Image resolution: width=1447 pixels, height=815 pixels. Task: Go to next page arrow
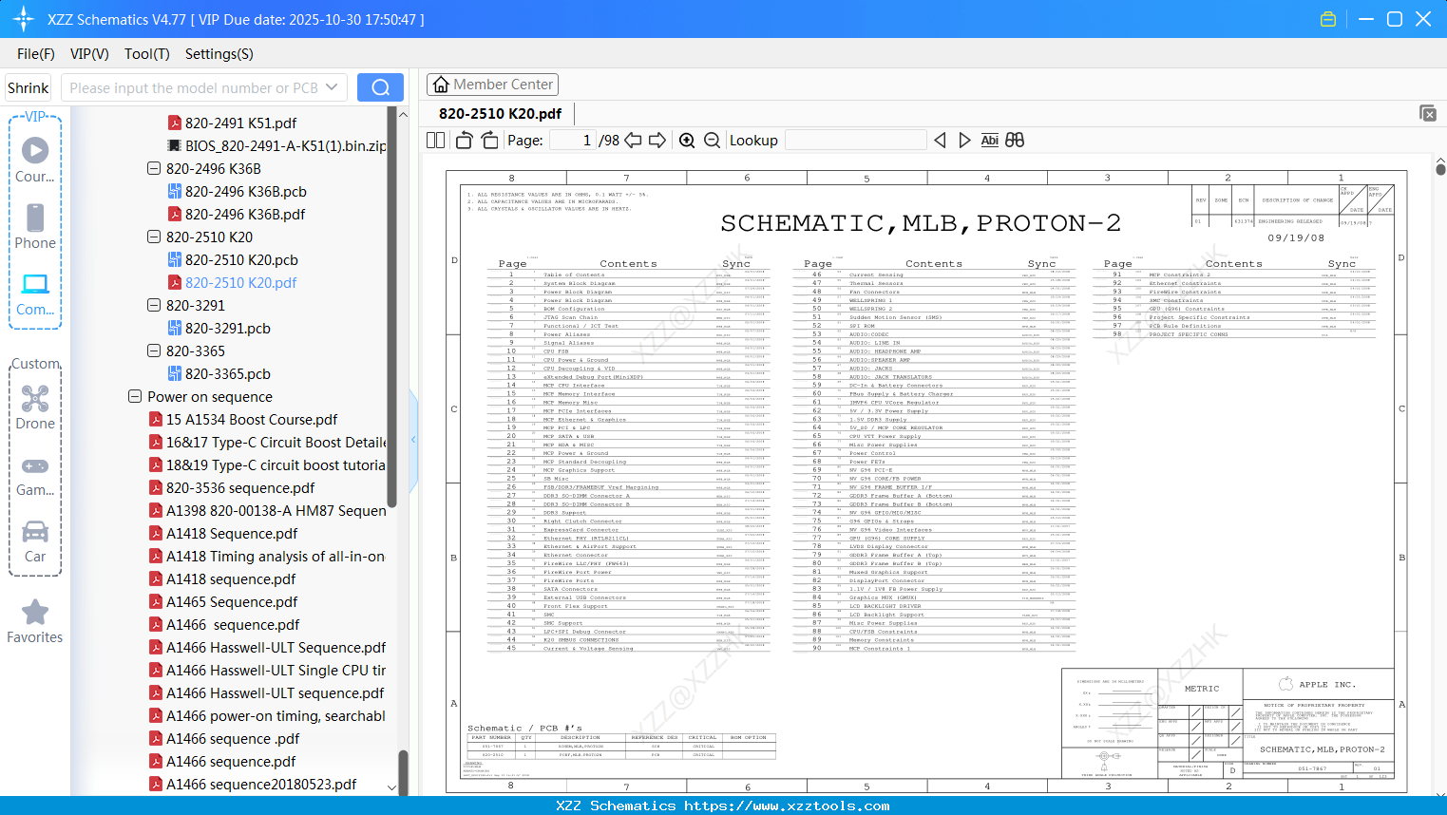(x=657, y=141)
